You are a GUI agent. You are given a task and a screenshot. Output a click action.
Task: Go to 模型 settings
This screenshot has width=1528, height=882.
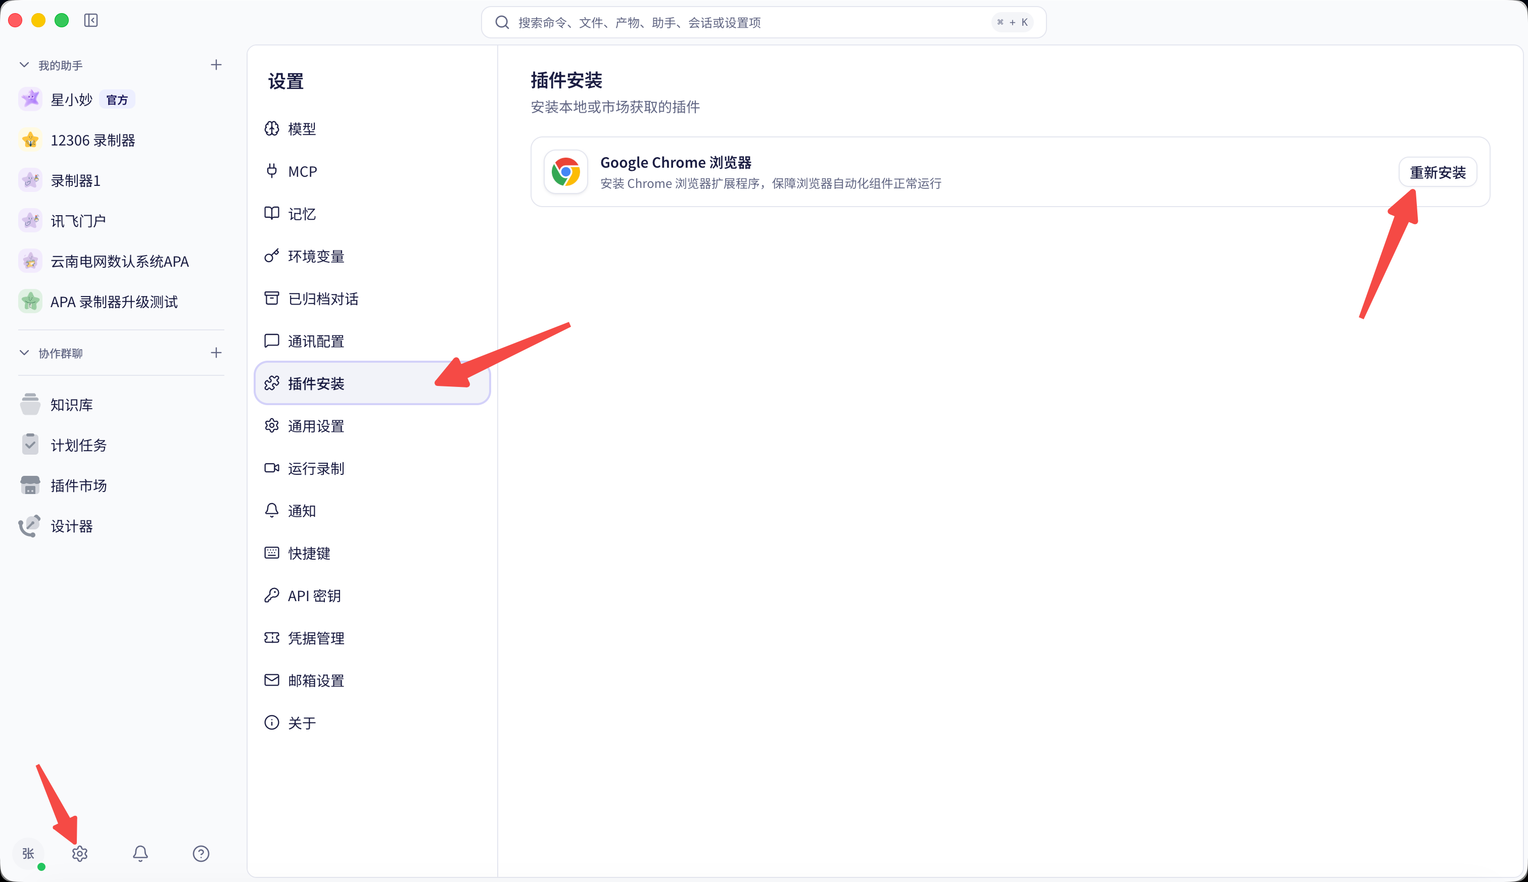pos(372,128)
